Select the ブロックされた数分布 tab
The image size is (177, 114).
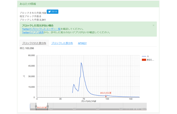[x=34, y=43]
